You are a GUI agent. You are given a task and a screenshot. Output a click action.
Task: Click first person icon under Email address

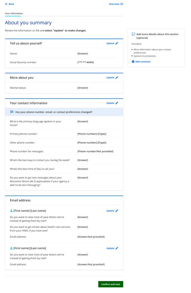point(11,211)
